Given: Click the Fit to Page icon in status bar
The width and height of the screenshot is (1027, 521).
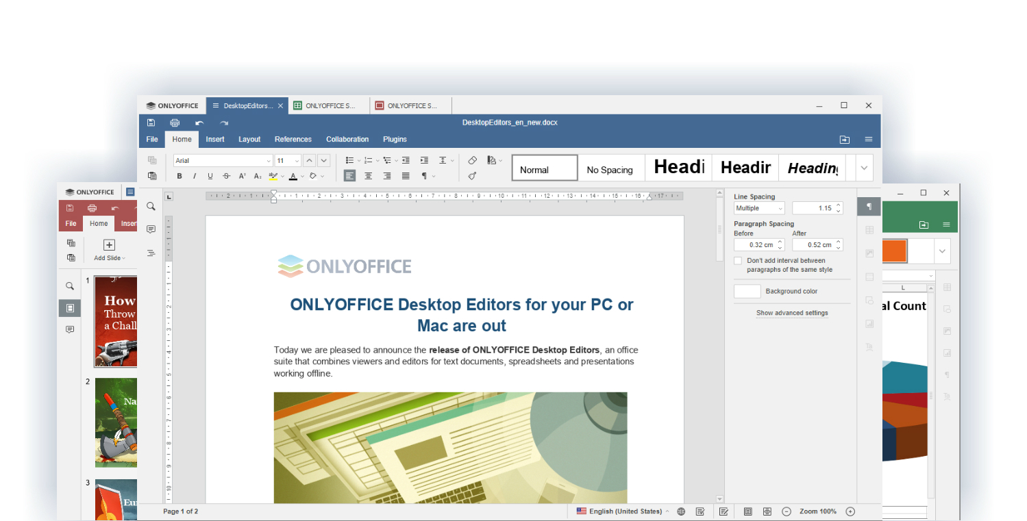Looking at the screenshot, I should coord(748,511).
